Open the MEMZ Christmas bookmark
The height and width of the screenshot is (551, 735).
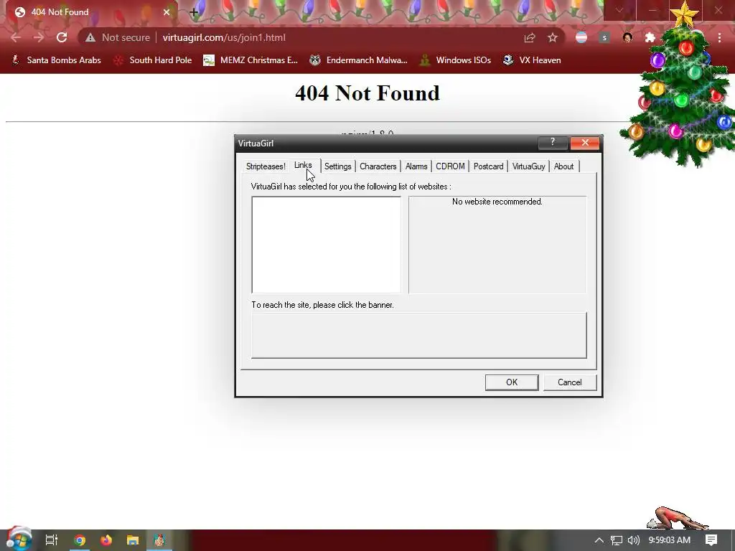tap(251, 60)
